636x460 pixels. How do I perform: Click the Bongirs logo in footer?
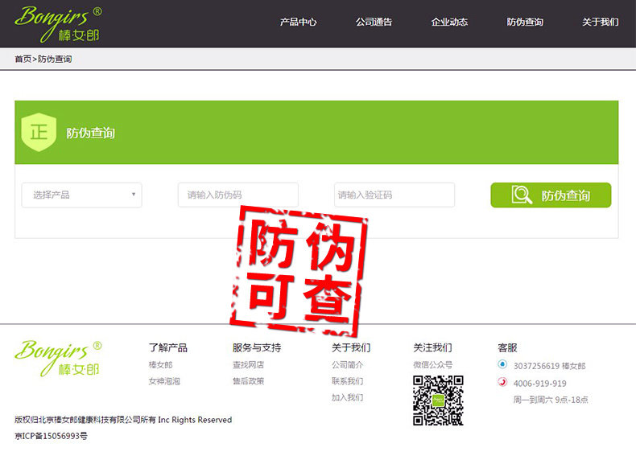point(59,359)
